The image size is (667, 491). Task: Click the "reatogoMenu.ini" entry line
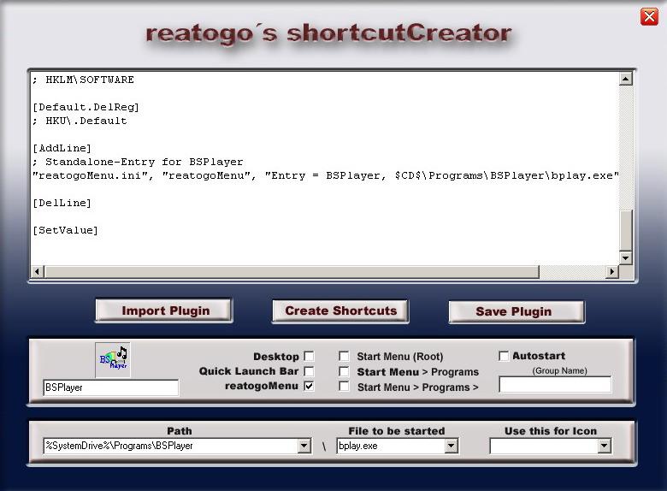coord(326,175)
